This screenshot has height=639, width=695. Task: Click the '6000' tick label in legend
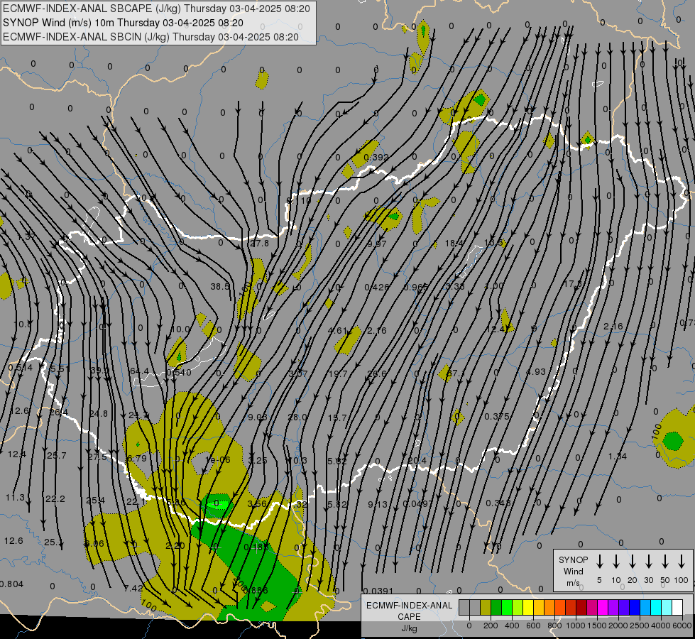[x=683, y=626]
